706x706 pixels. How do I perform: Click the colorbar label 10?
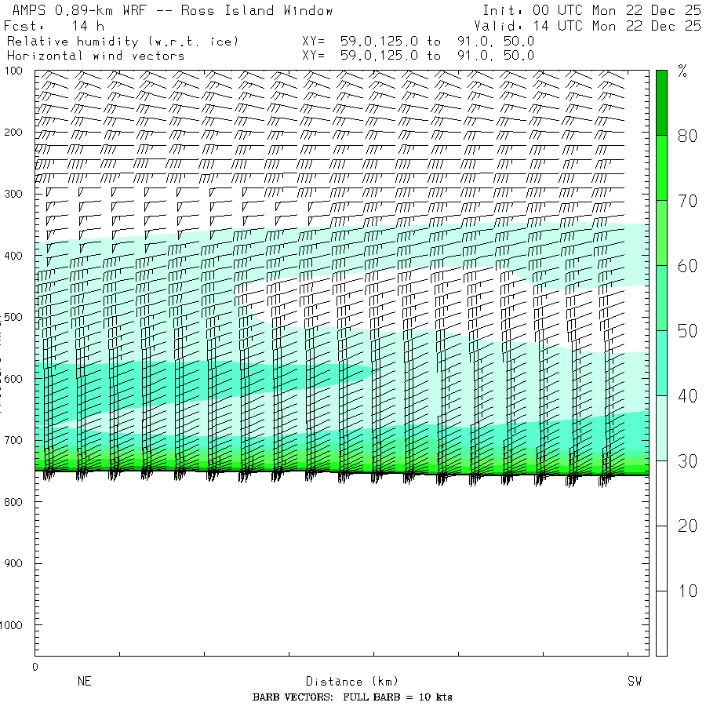click(687, 591)
